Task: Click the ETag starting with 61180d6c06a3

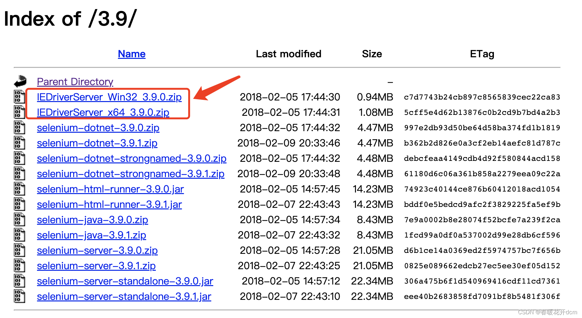Action: click(x=482, y=174)
